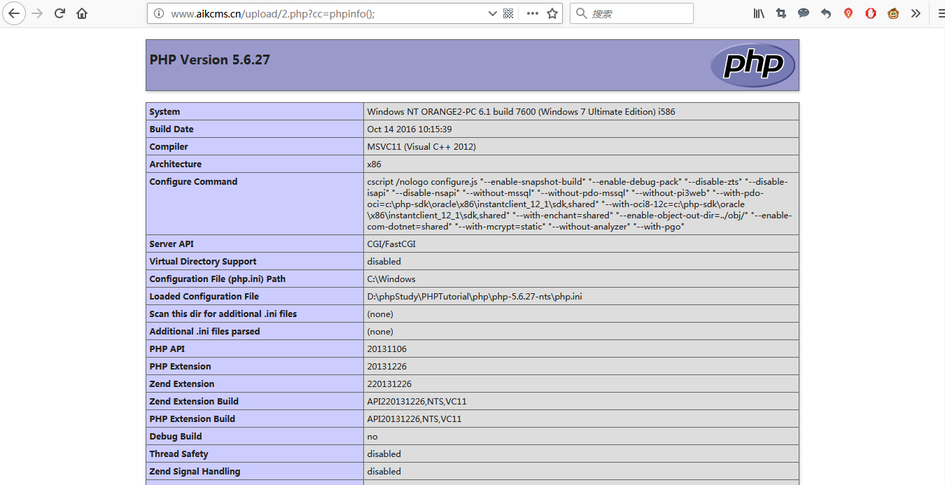Select the Virtual Directory Support label

(203, 262)
